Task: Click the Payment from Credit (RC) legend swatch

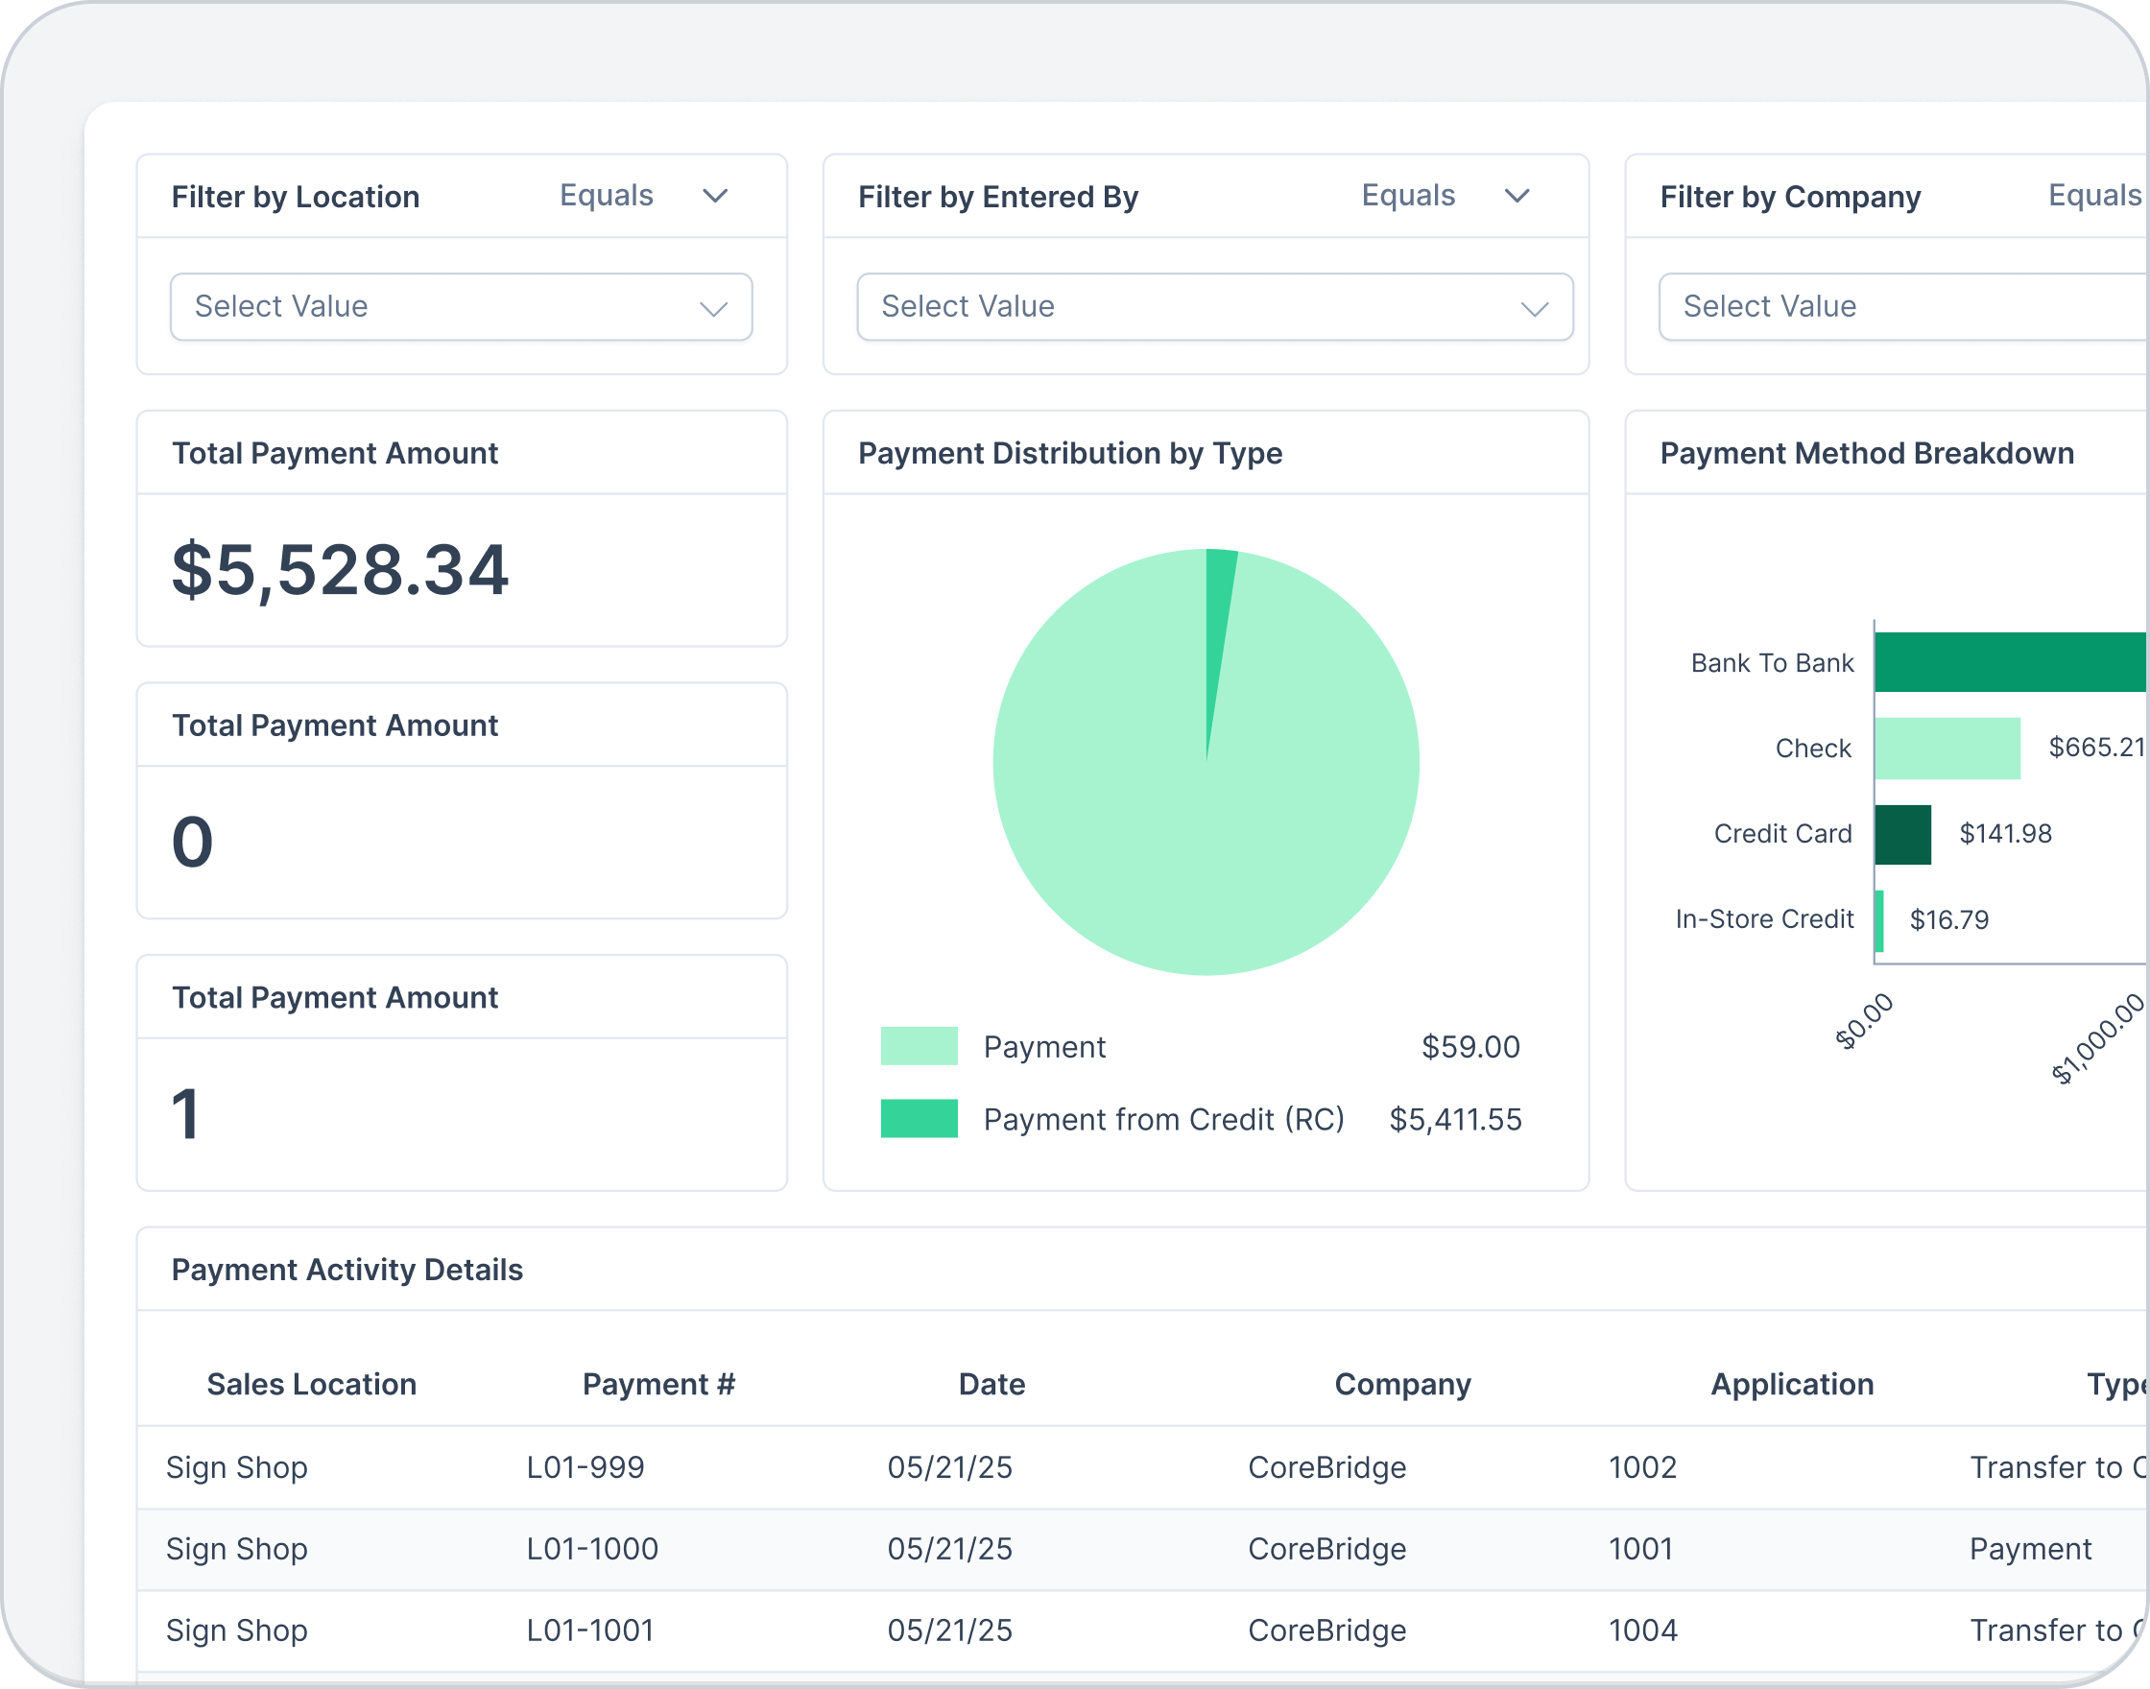Action: 919,1118
